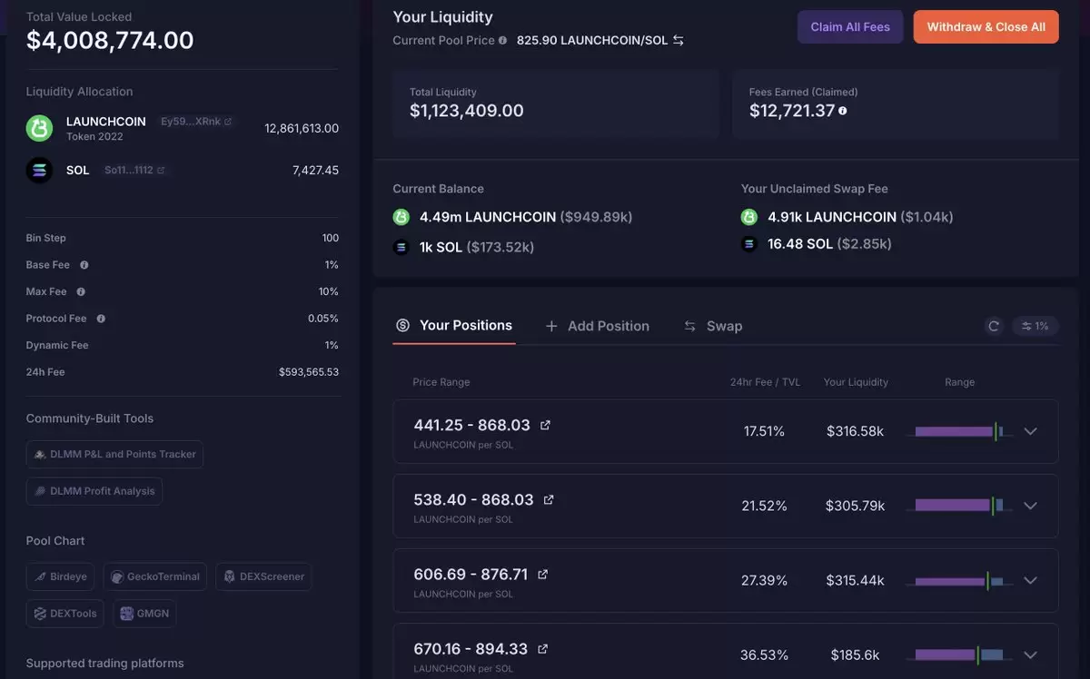Expand the 670.16 - 894.33 position row

tap(1030, 654)
